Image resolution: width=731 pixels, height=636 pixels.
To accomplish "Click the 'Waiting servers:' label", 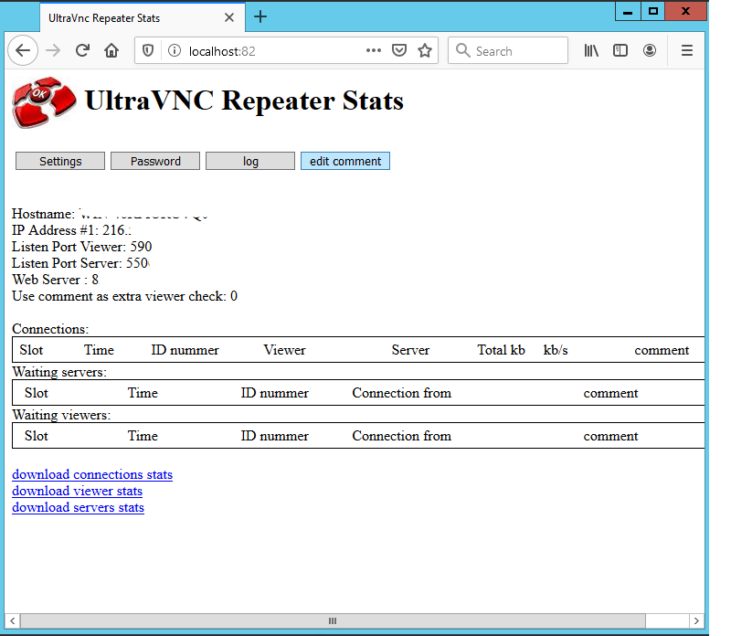I will point(59,372).
